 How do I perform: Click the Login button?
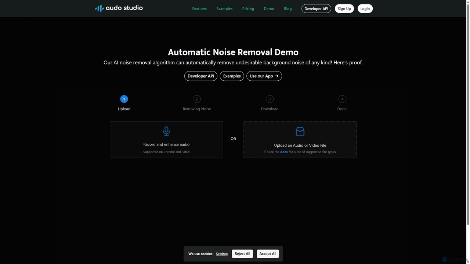click(x=365, y=8)
